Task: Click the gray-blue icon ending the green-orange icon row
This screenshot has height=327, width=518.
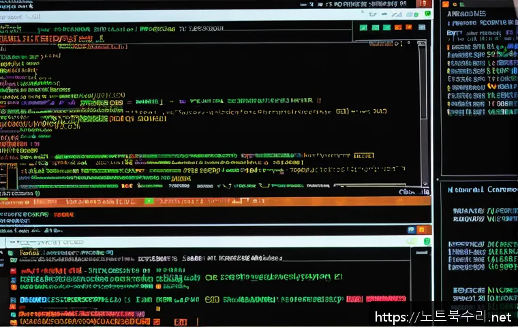Action: tap(422, 27)
